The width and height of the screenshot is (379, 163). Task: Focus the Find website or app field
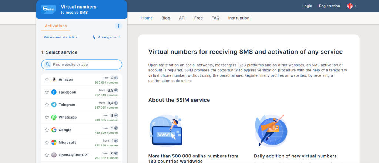tap(85, 64)
